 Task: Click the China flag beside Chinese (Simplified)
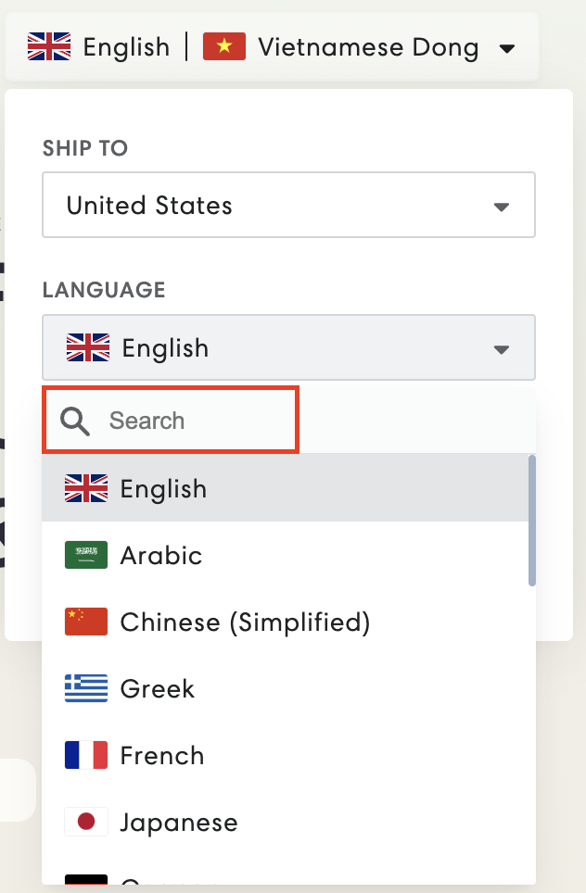tap(86, 622)
